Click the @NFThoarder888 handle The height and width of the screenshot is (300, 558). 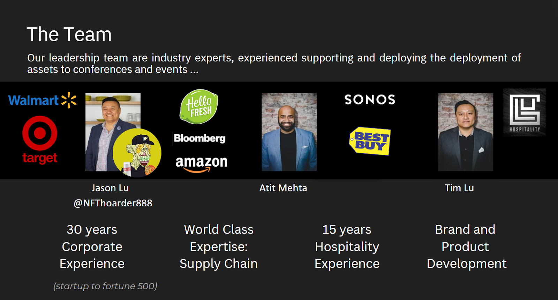coord(113,203)
